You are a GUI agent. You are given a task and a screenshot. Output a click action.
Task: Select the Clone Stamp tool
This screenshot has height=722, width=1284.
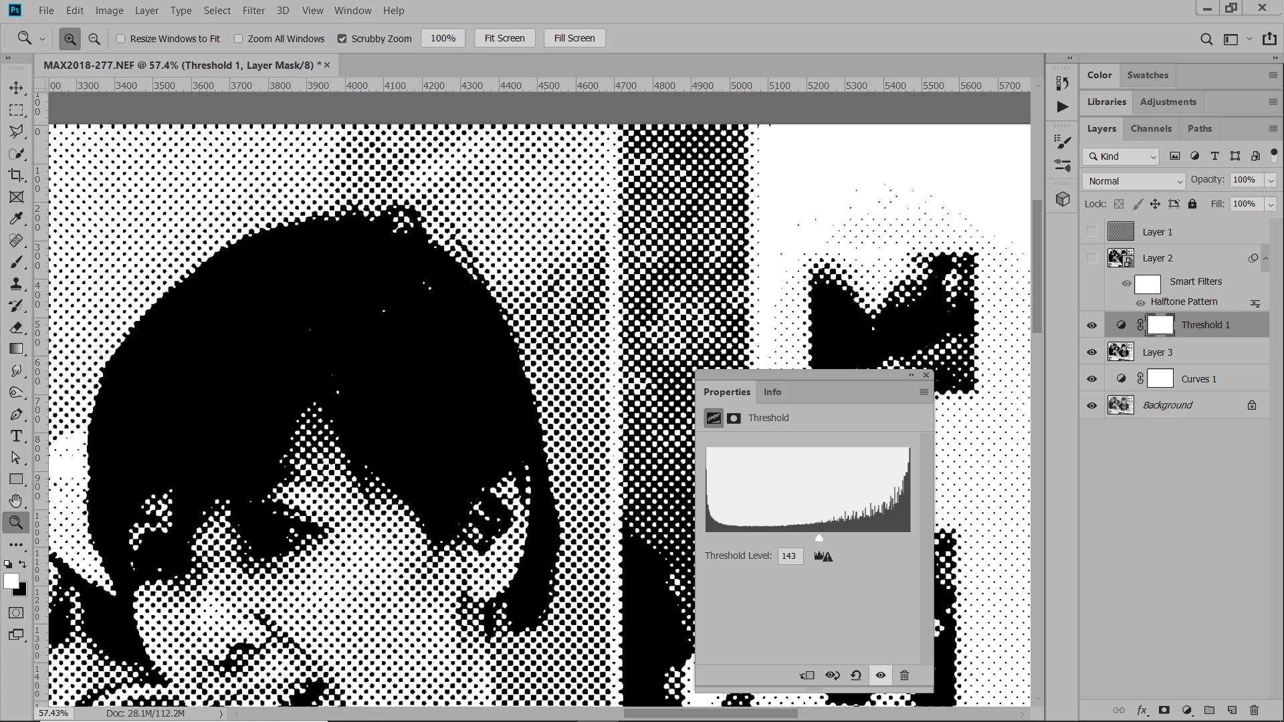click(x=16, y=283)
